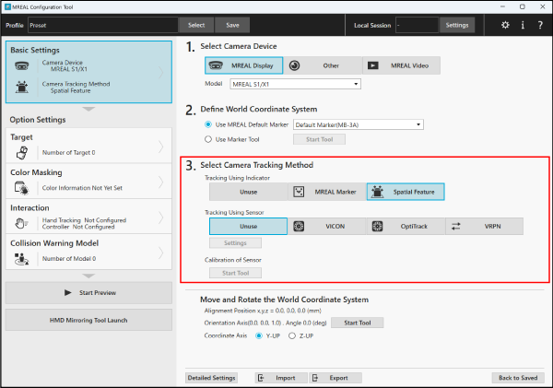
Task: Click Back to Saved button
Action: [x=518, y=378]
